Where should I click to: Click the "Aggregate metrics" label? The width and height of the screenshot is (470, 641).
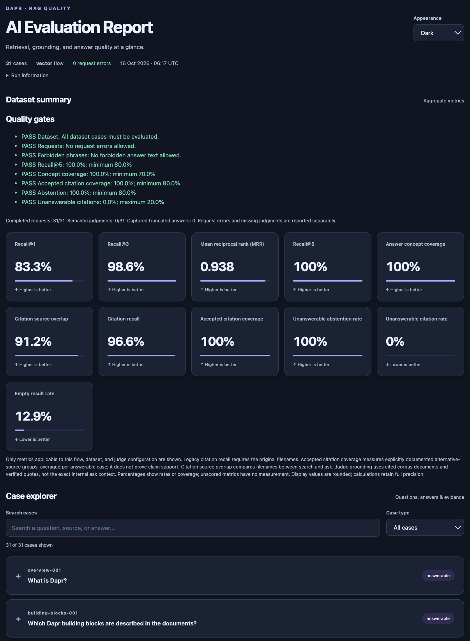click(444, 101)
